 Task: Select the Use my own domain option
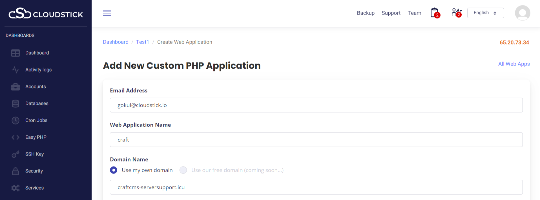114,170
